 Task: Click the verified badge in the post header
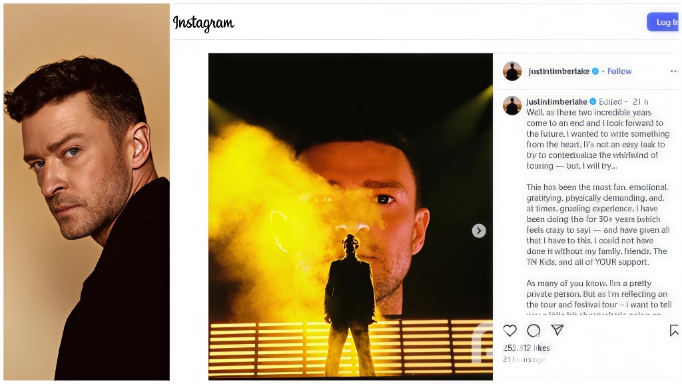pos(595,71)
